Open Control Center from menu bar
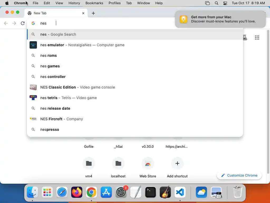This screenshot has height=203, width=270. [x=225, y=3]
